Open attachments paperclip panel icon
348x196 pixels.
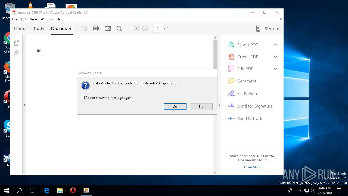[16, 52]
